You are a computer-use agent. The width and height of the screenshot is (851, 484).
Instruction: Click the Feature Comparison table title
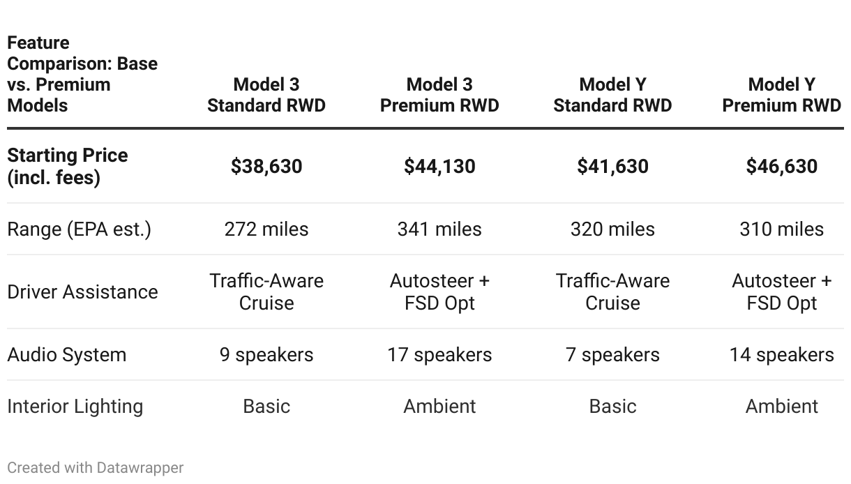click(82, 74)
